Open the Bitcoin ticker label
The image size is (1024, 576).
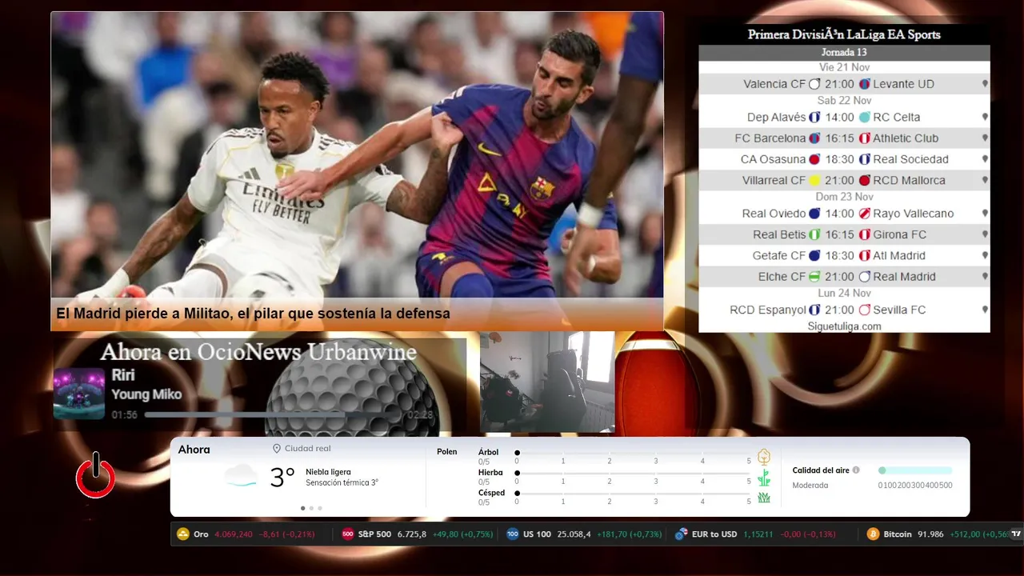tap(898, 534)
